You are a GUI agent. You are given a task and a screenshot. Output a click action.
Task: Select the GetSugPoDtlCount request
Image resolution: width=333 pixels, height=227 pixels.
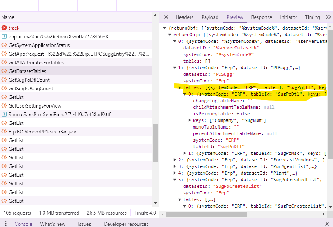76,80
